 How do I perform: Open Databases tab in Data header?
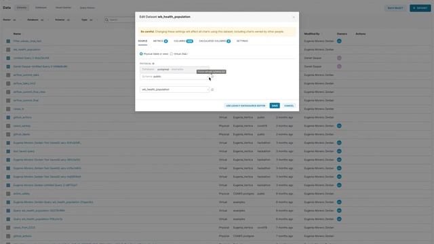pos(41,7)
